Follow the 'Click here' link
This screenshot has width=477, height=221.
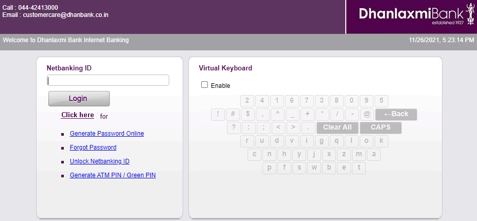(x=78, y=115)
